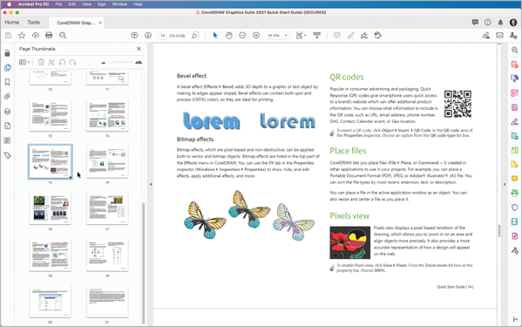This screenshot has width=522, height=327.
Task: Enlarge thumbnail size large mountain icon
Action: point(139,62)
